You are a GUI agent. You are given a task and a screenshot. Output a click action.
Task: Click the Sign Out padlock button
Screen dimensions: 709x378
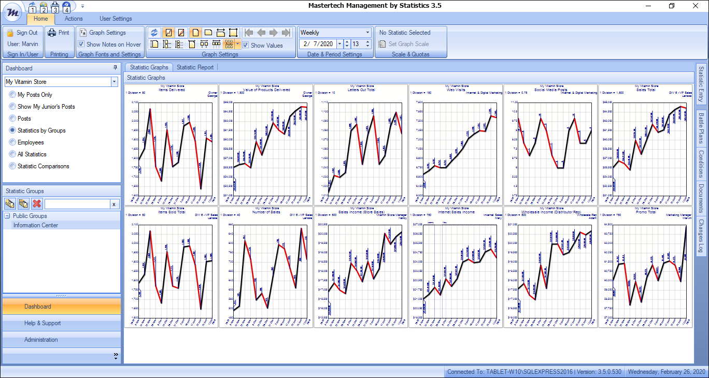coord(22,33)
